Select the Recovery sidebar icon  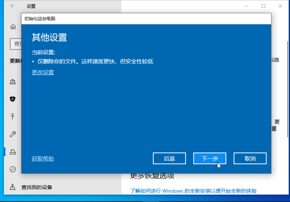(13, 152)
